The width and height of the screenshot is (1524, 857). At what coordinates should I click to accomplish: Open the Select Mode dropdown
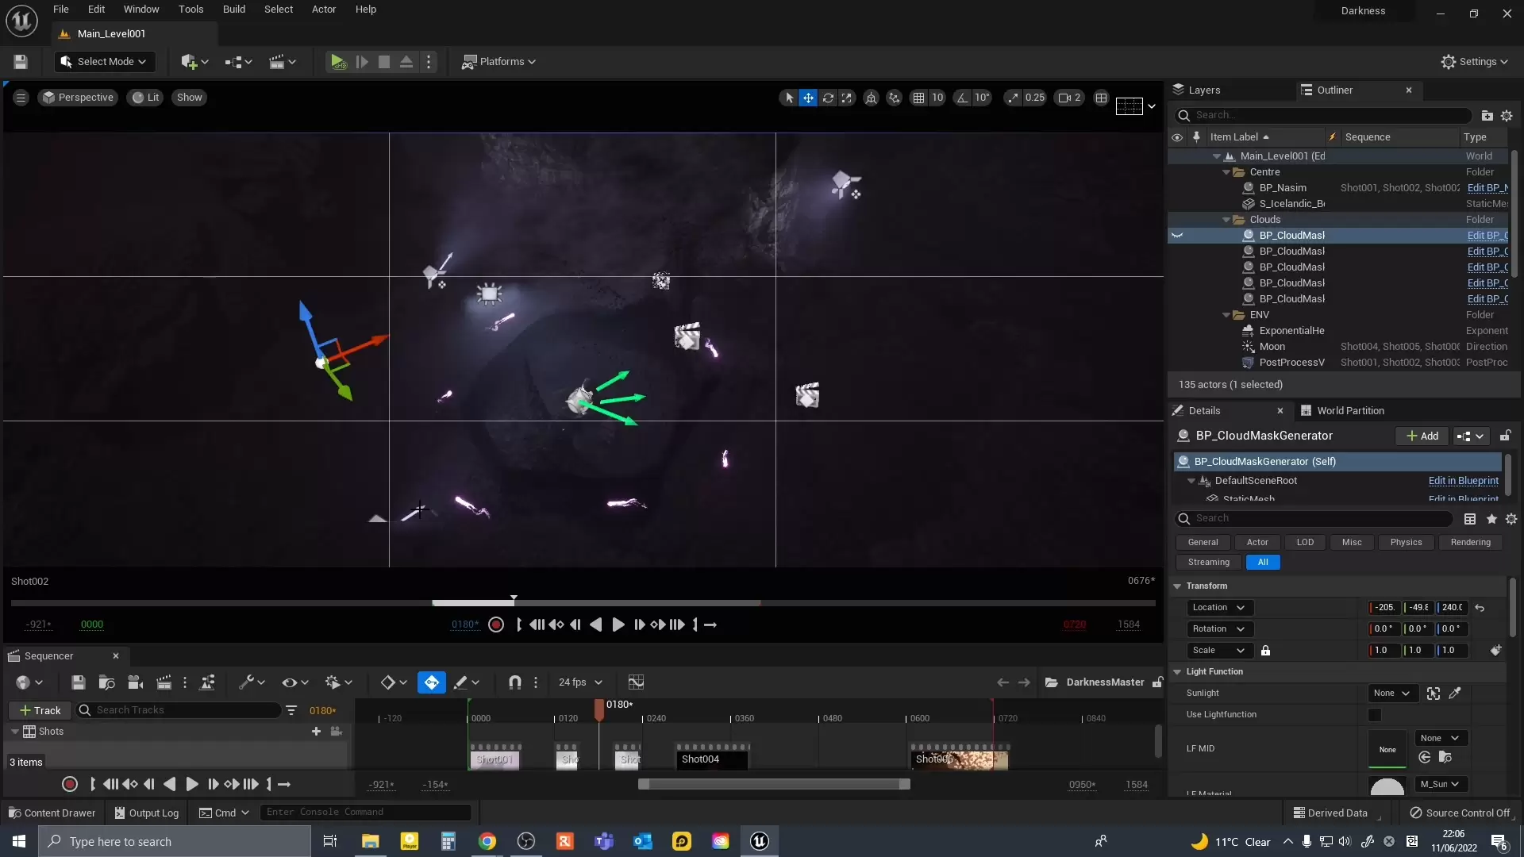pyautogui.click(x=105, y=62)
